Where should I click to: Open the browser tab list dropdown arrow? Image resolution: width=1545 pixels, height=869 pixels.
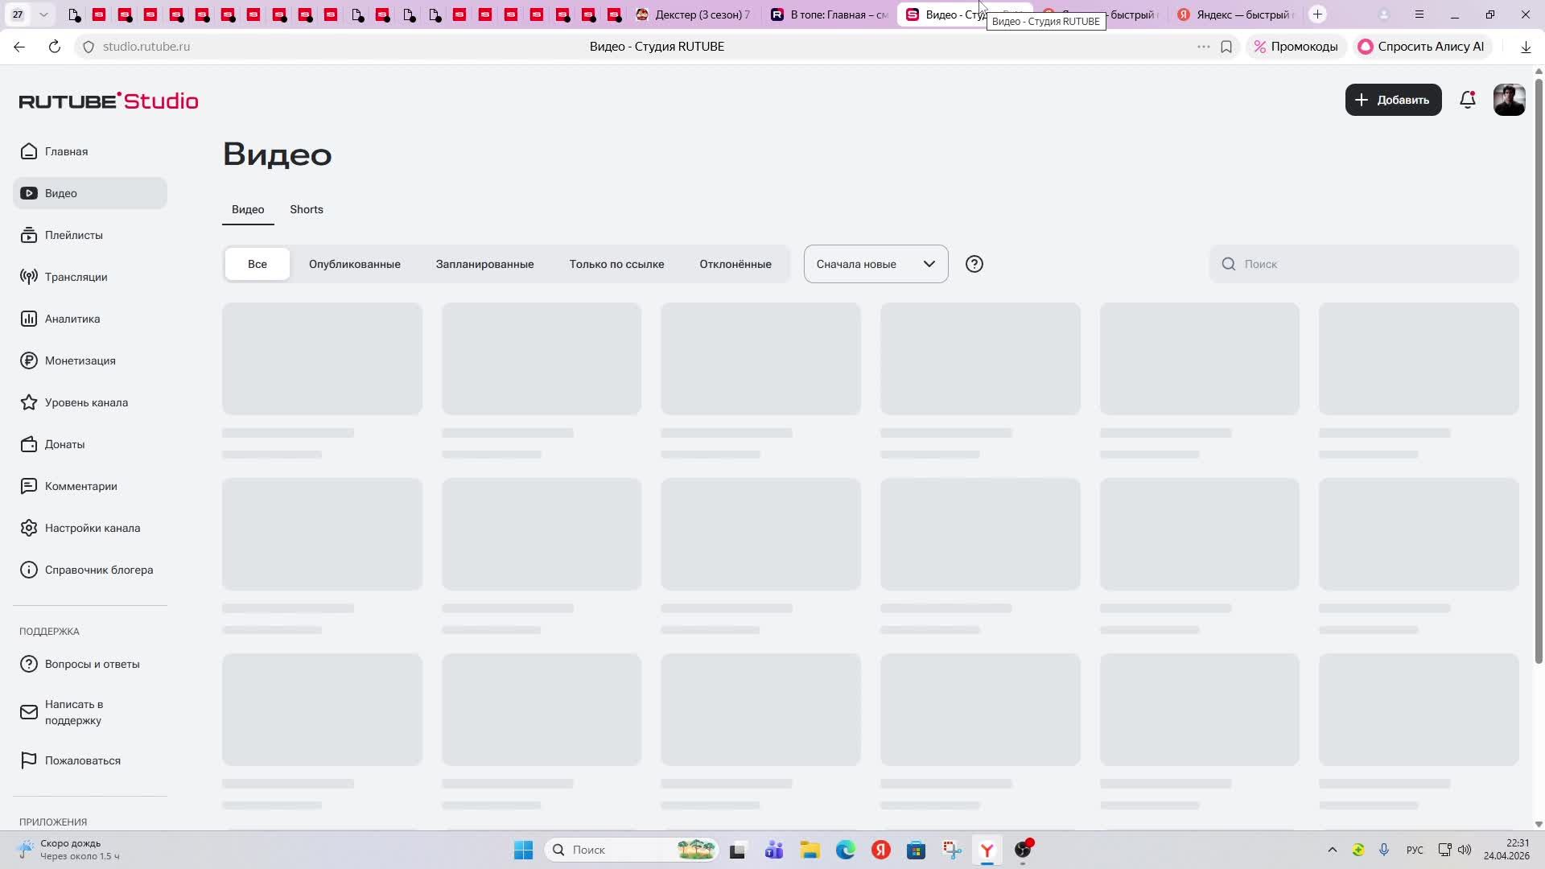tap(43, 14)
